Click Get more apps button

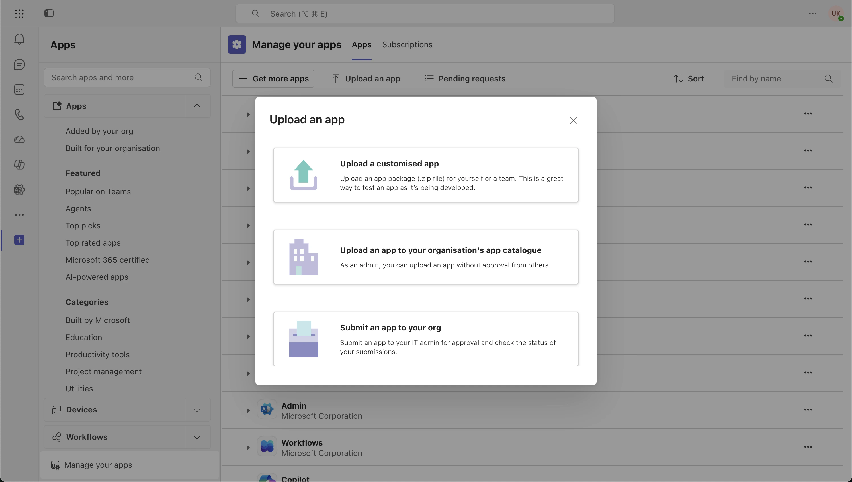[273, 79]
